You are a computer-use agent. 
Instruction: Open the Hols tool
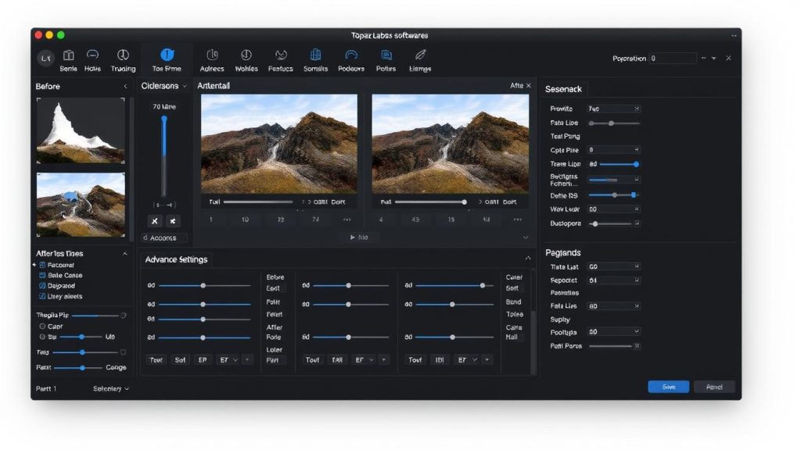(x=93, y=57)
